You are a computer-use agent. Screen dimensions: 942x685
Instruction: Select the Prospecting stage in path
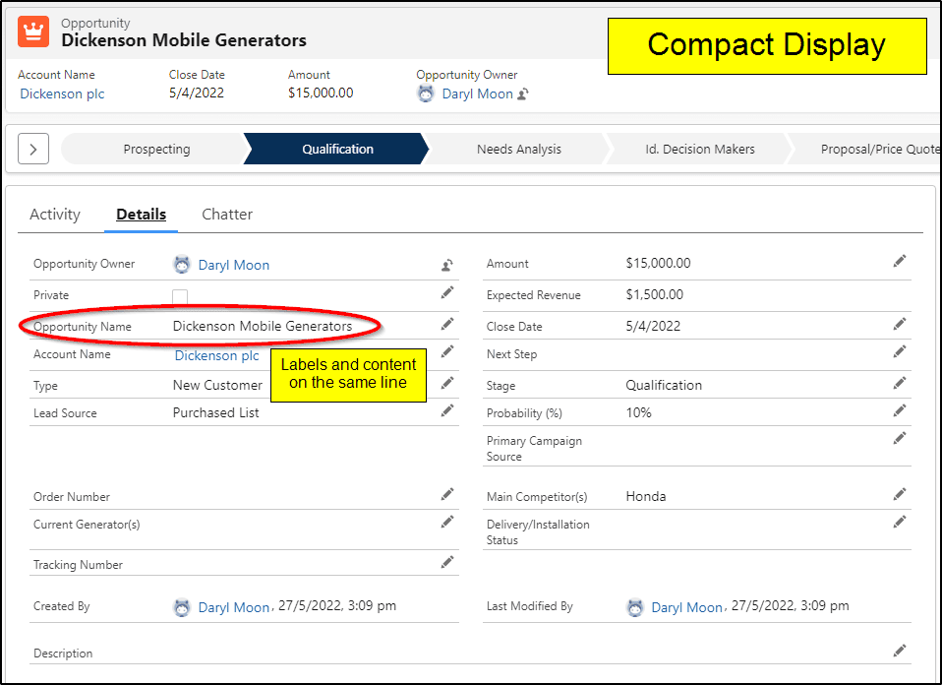point(156,150)
